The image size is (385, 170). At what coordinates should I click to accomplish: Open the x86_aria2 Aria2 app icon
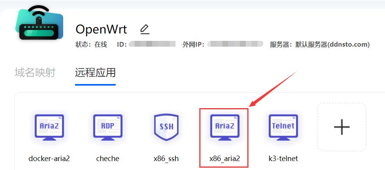225,127
